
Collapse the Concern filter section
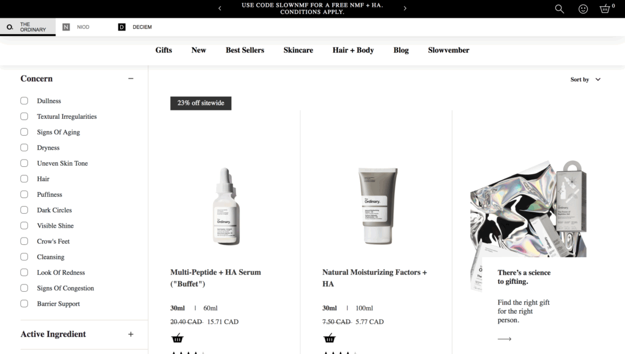click(x=131, y=79)
